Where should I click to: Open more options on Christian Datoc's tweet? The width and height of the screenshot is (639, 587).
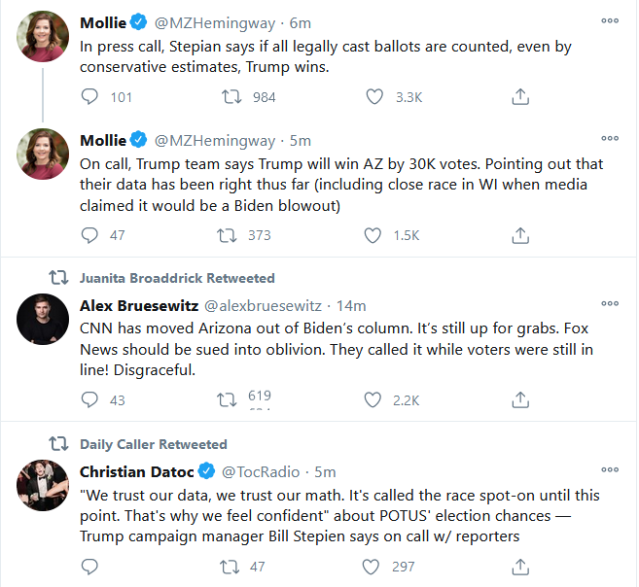610,471
